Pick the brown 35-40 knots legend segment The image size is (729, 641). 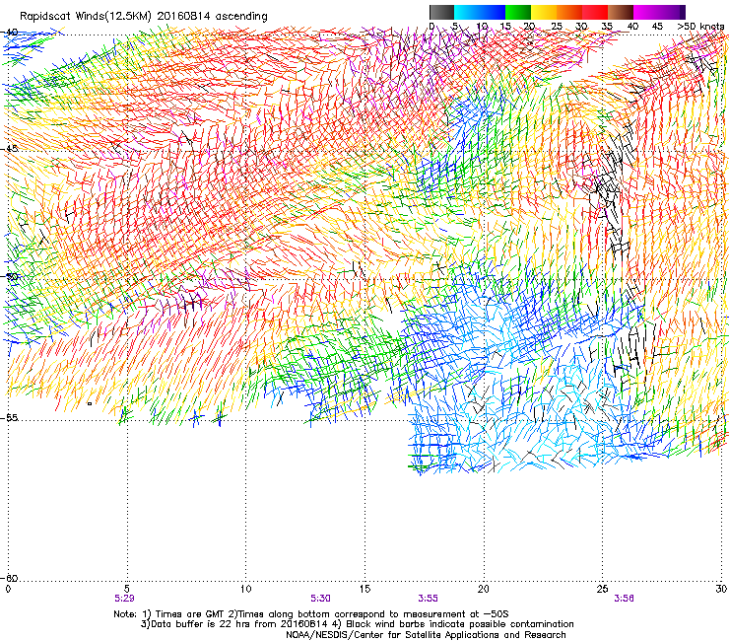point(621,12)
